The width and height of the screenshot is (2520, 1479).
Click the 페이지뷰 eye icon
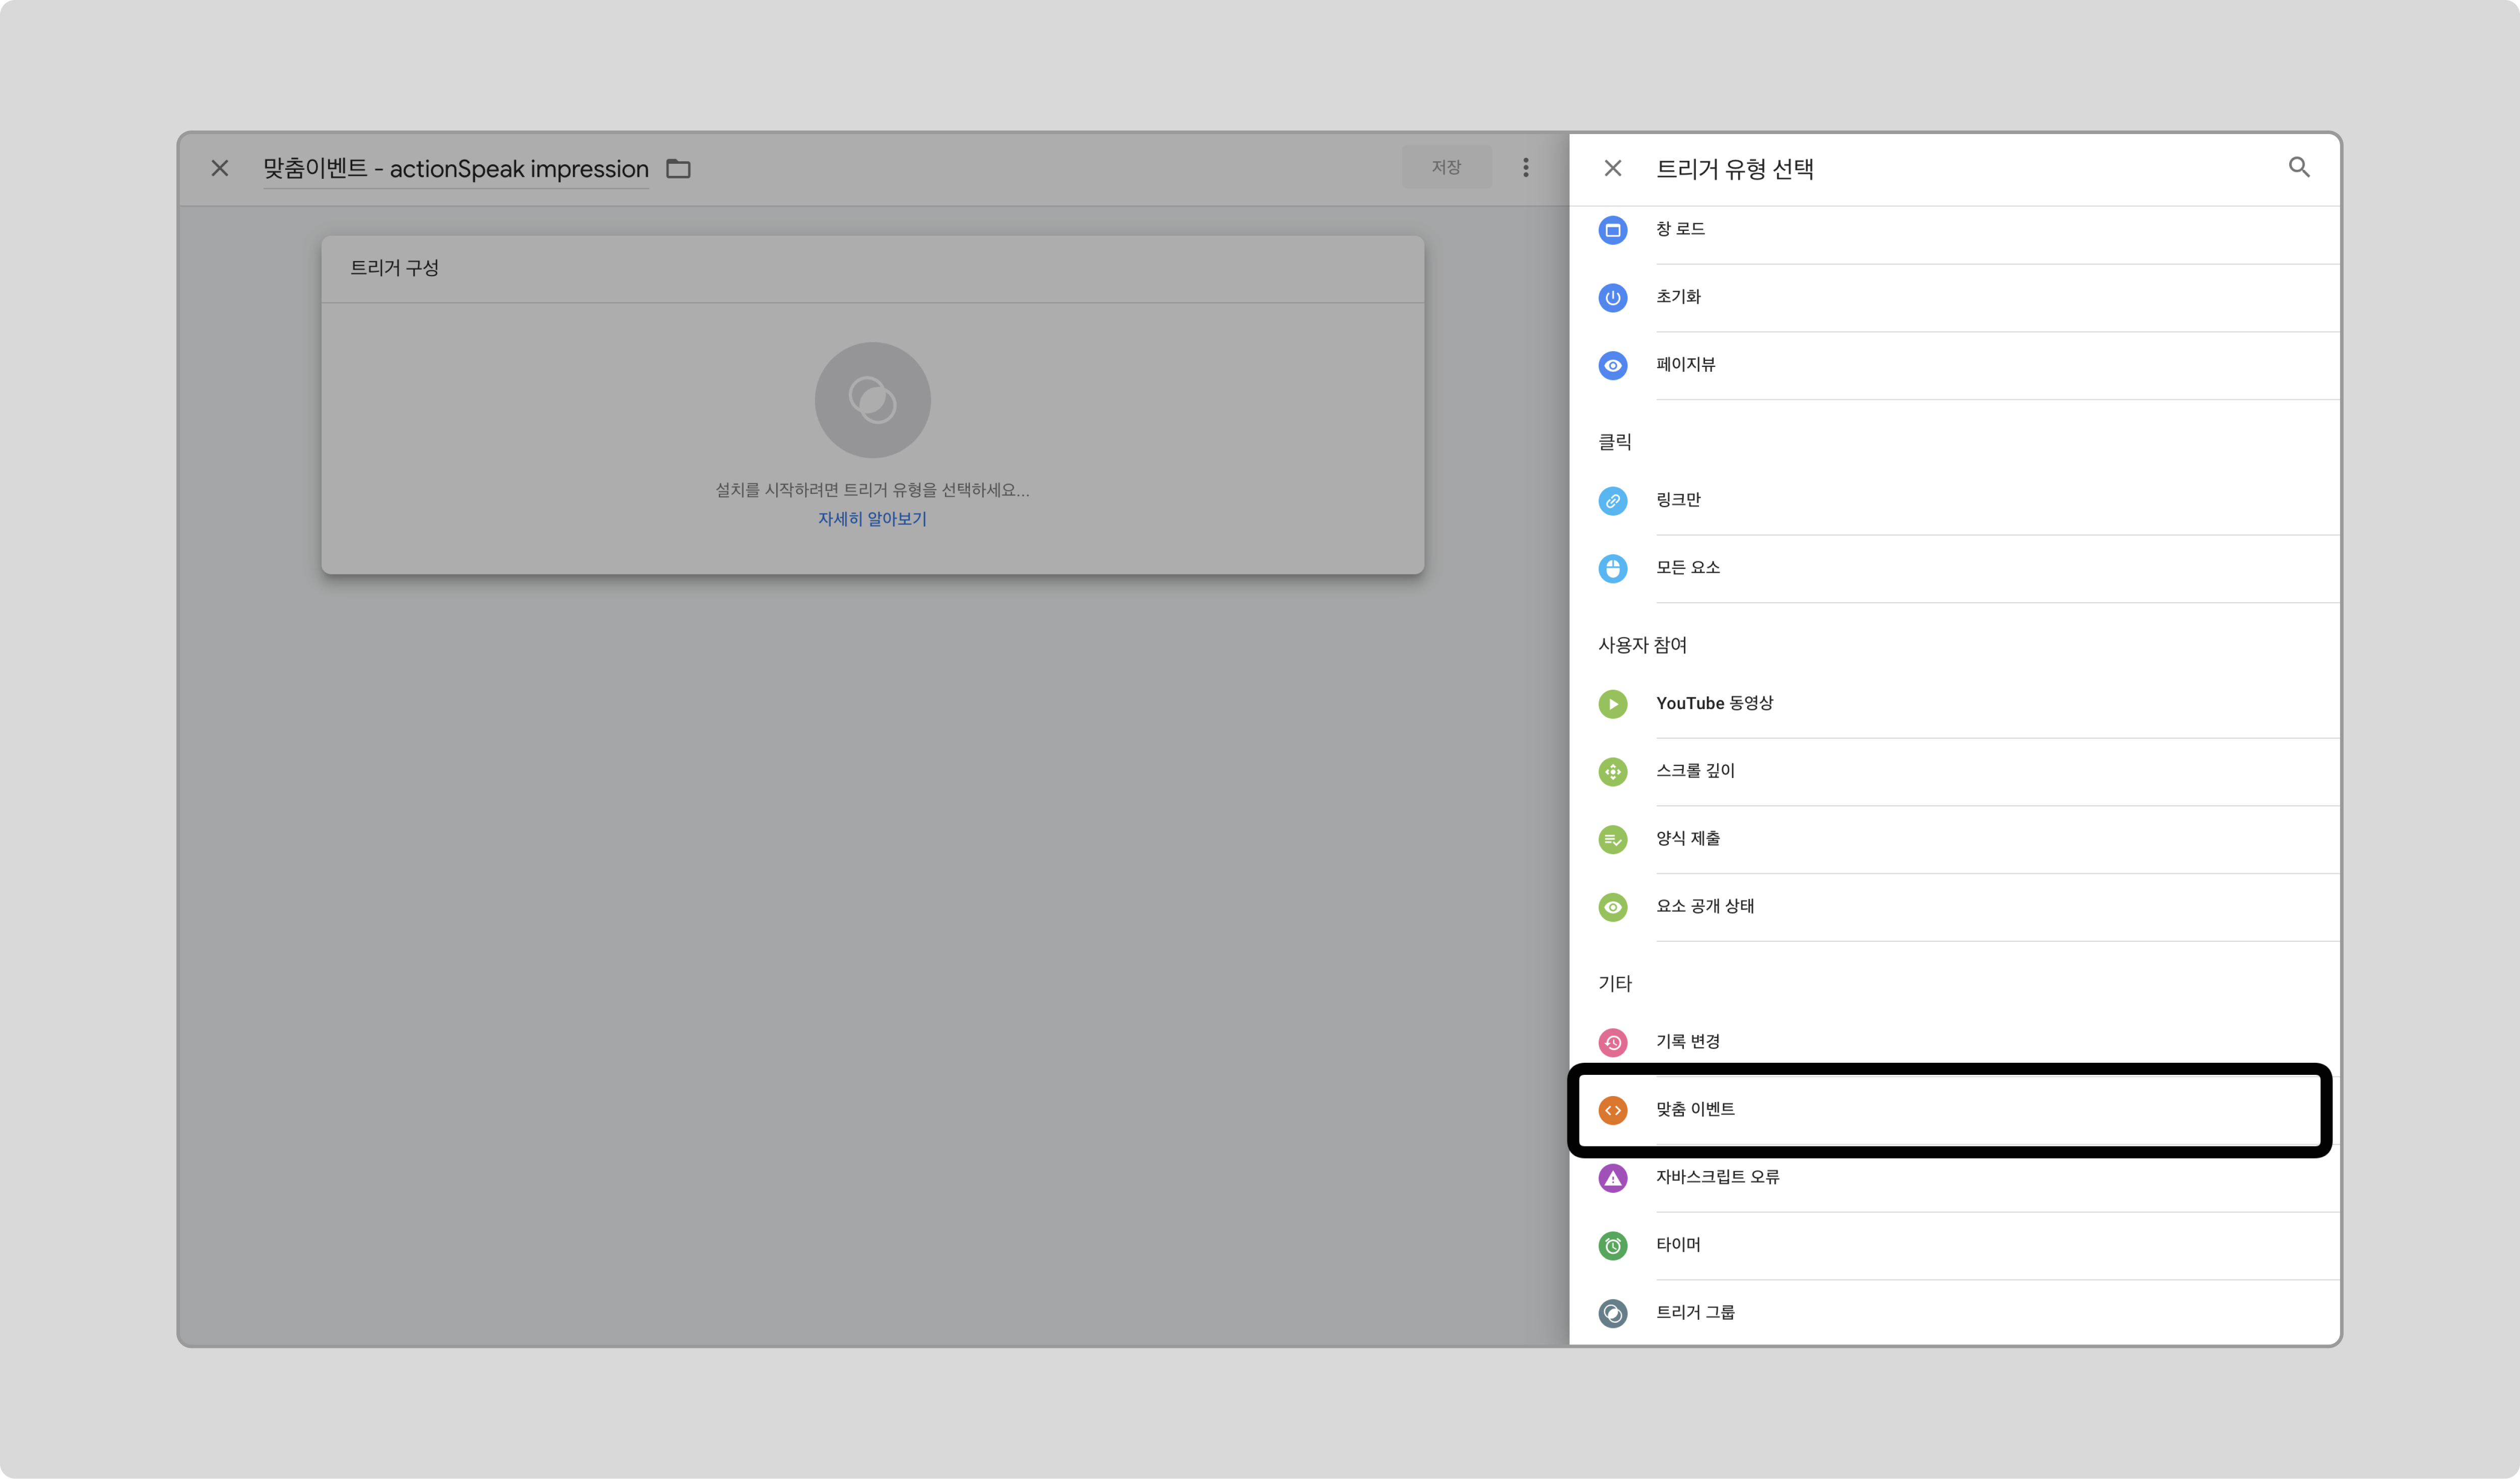point(1612,366)
